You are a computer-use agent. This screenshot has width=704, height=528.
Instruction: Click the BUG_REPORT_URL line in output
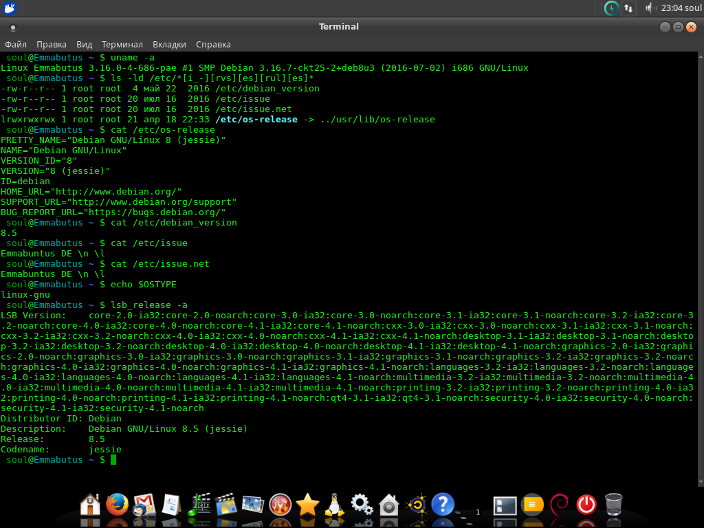113,212
